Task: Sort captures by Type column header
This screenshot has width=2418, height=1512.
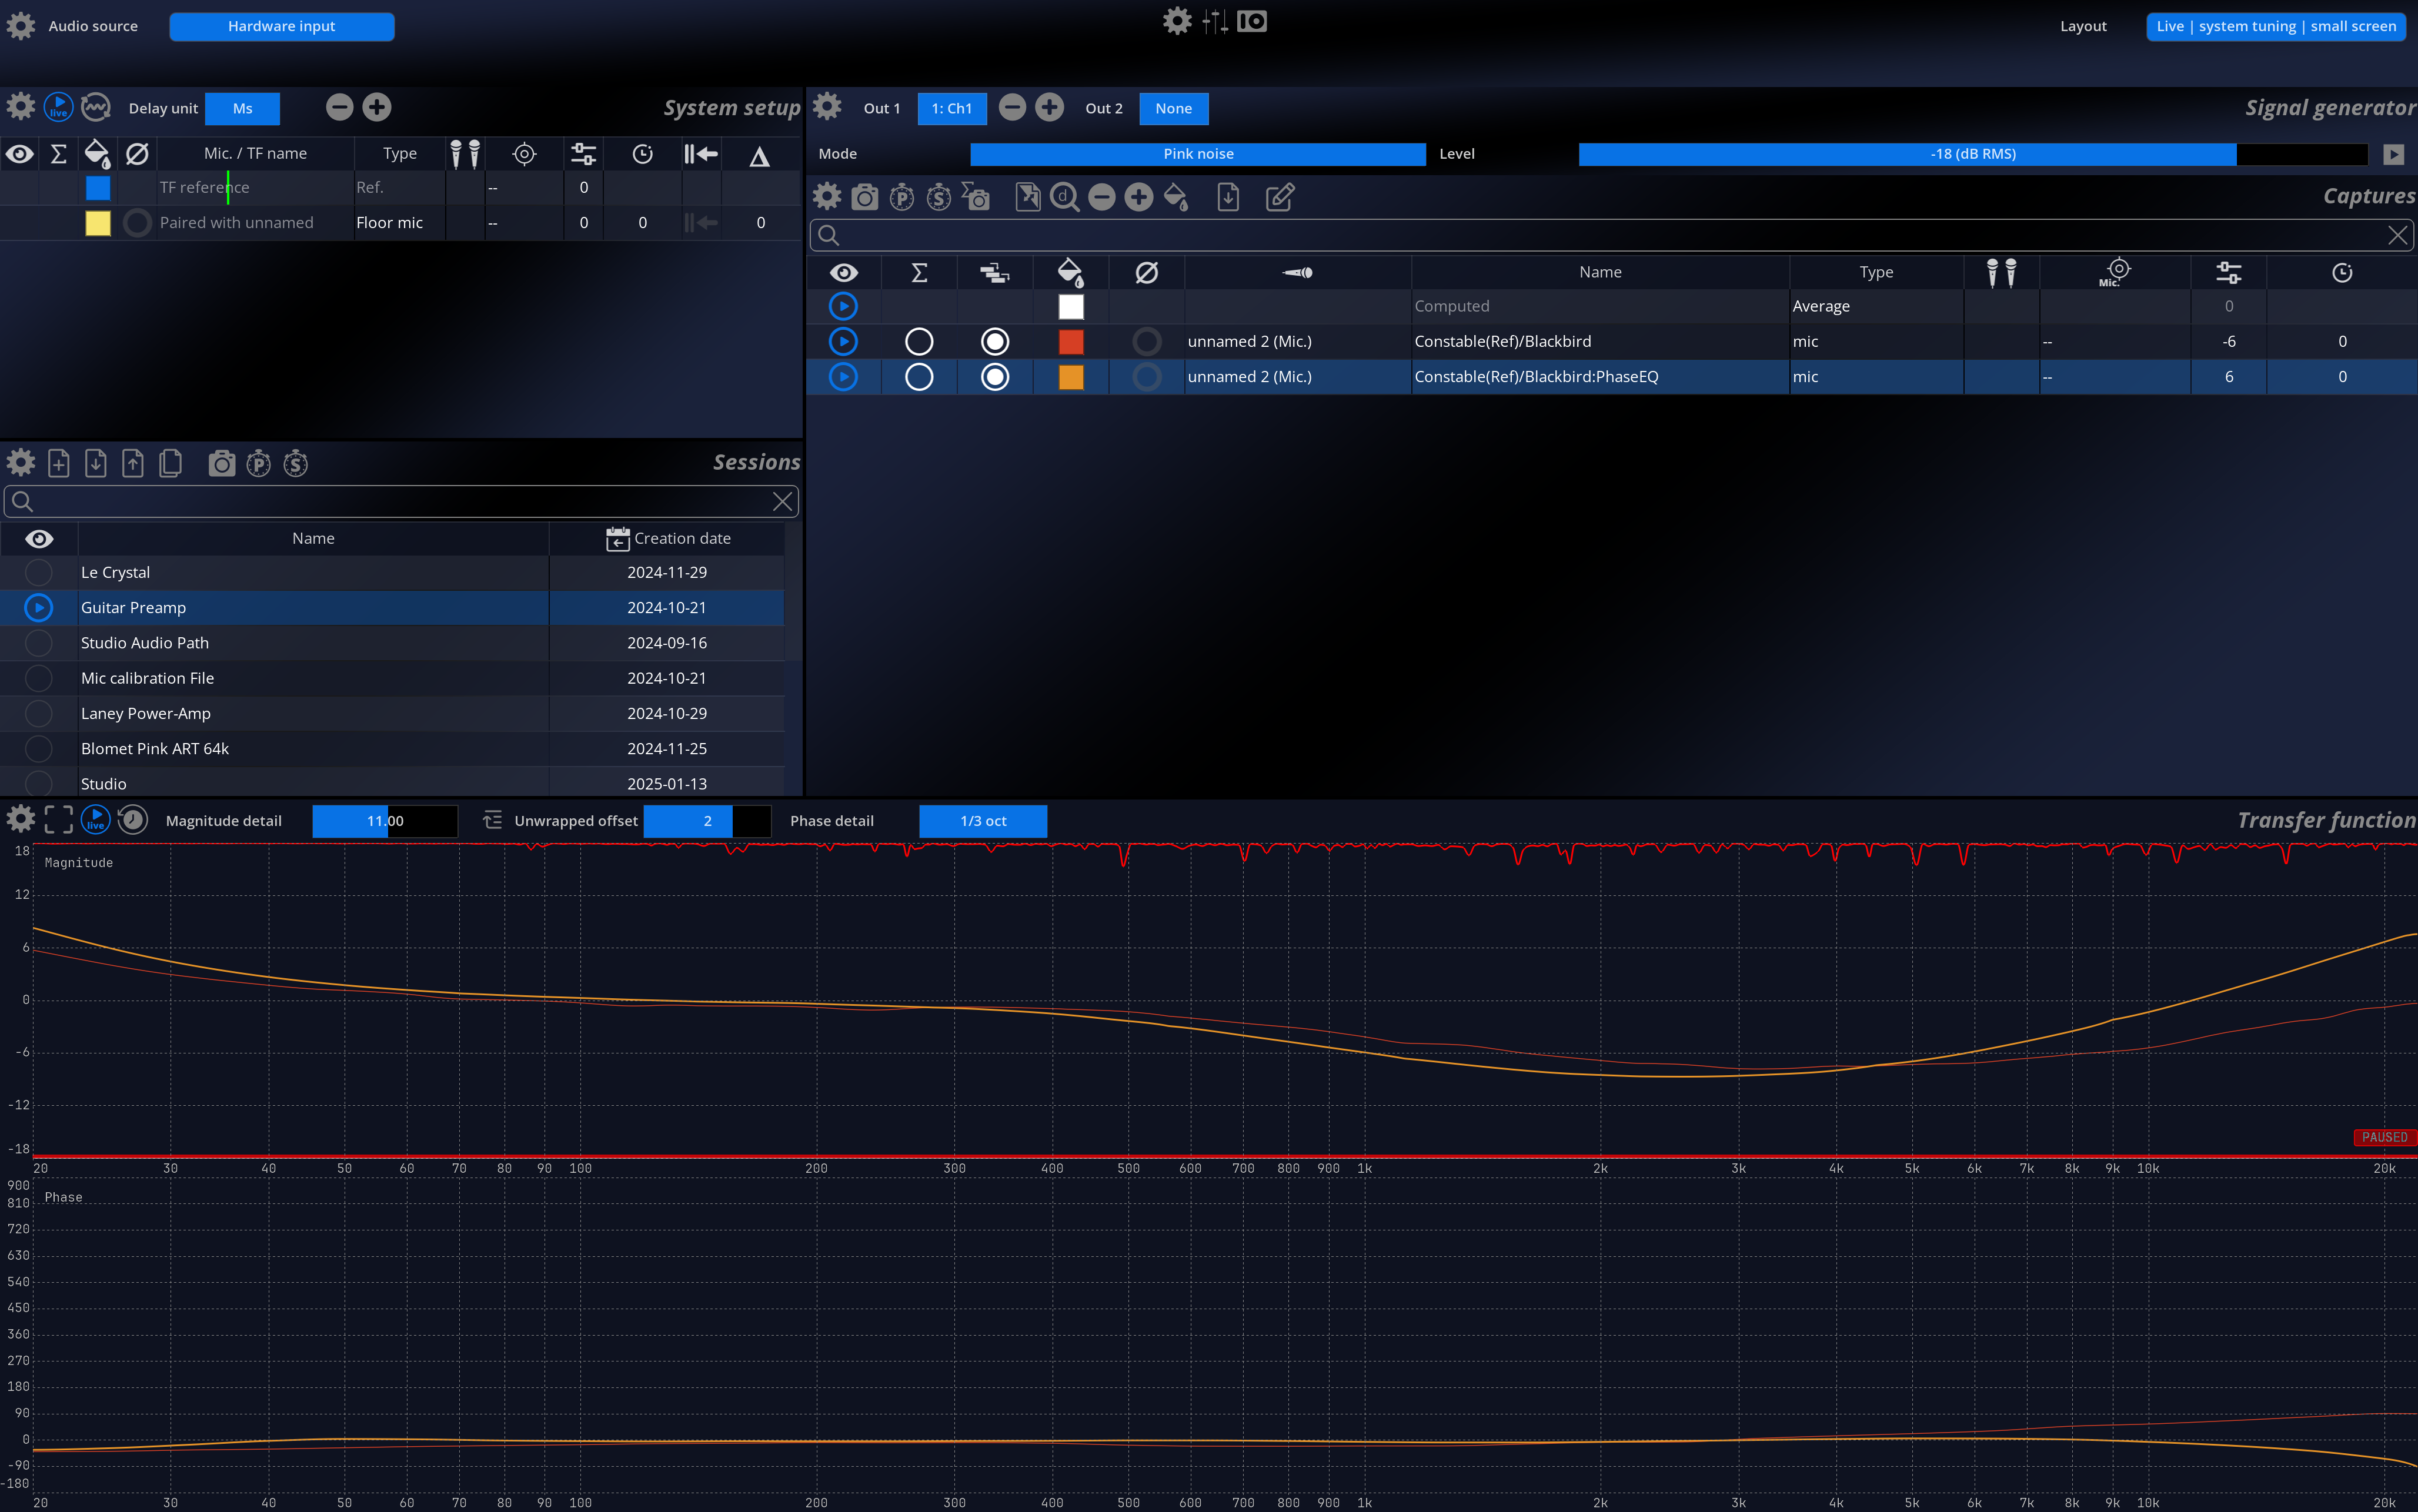Action: click(x=1876, y=272)
